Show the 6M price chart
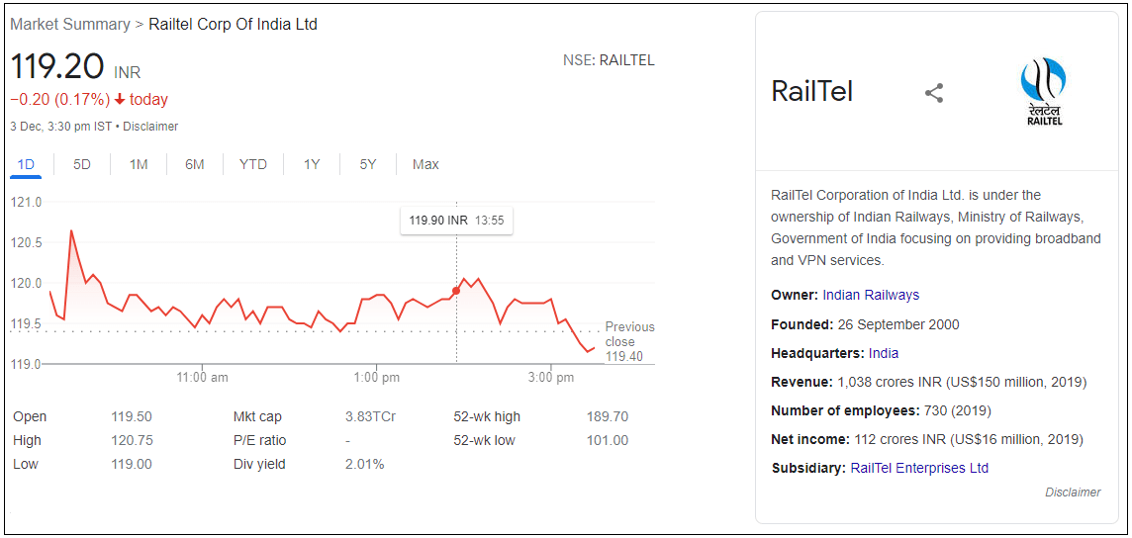Image resolution: width=1132 pixels, height=538 pixels. [194, 164]
